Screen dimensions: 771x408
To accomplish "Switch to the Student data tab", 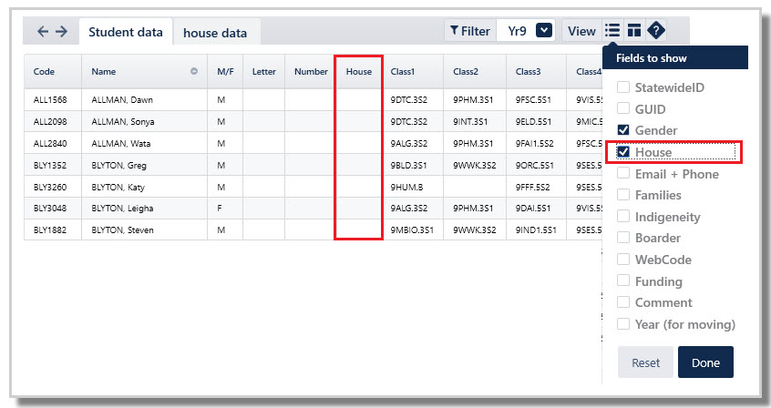I will click(126, 32).
